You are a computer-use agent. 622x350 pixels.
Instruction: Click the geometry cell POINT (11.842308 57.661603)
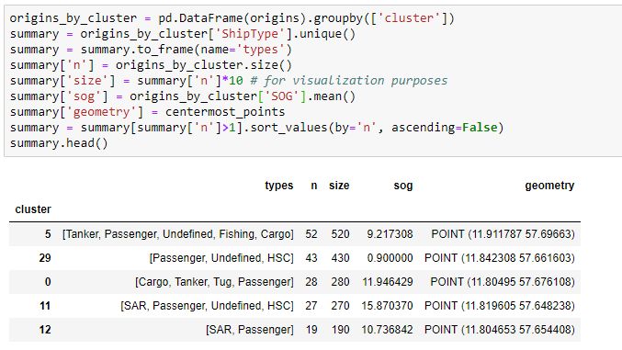coord(500,258)
